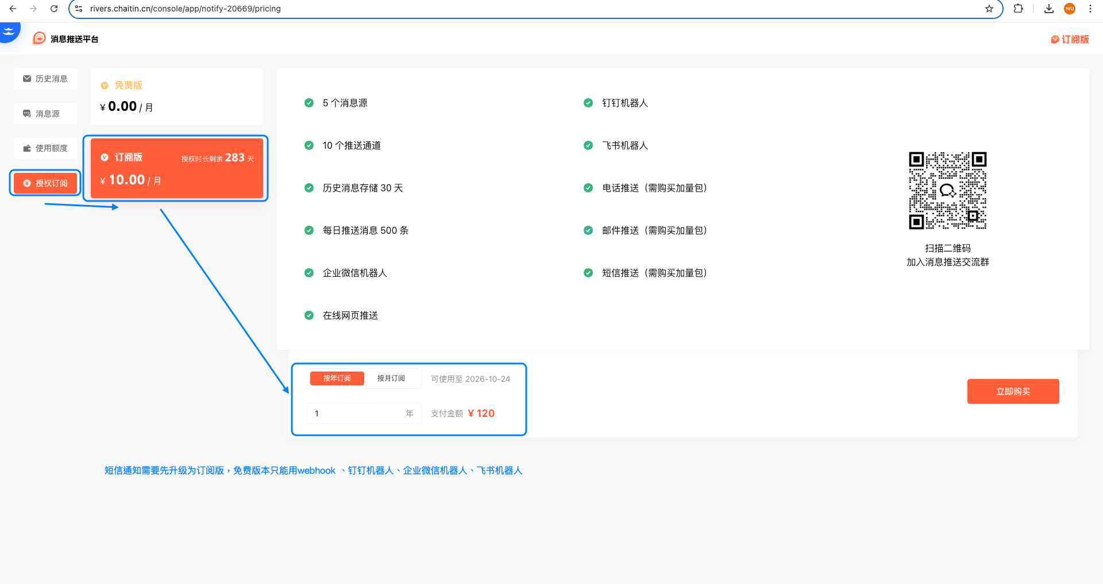The image size is (1103, 584).
Task: Click the blue wave icon at top-left
Action: (9, 31)
